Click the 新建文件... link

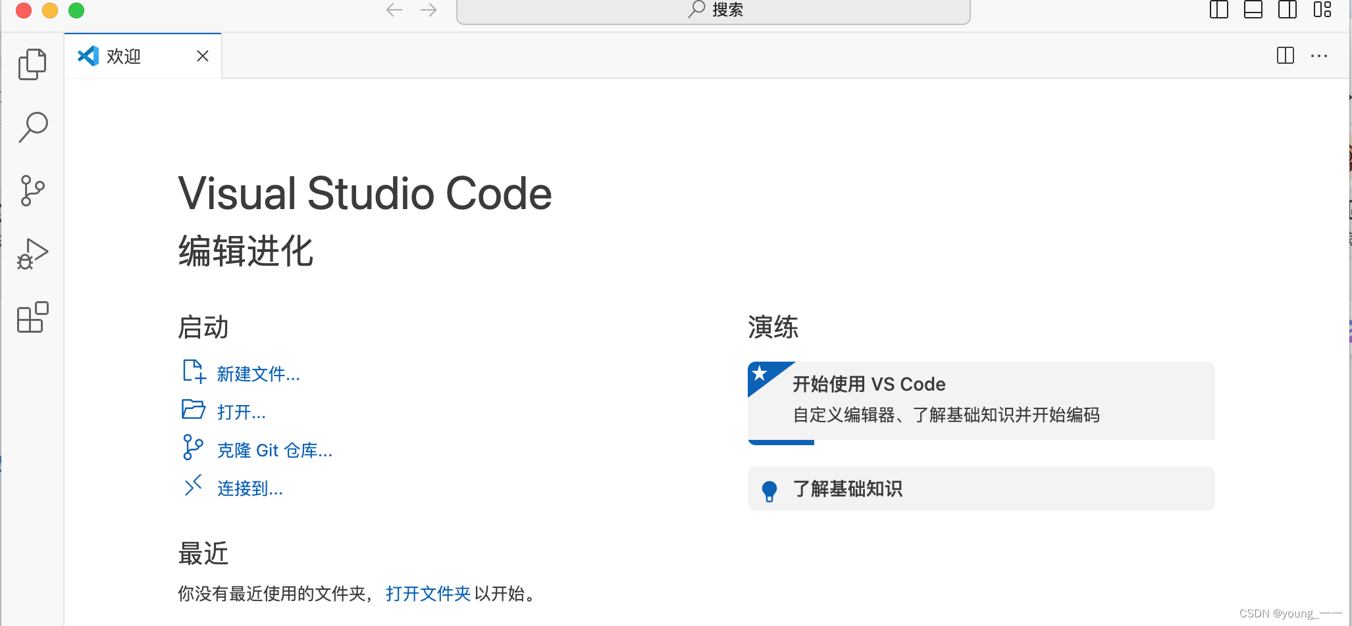pos(259,374)
